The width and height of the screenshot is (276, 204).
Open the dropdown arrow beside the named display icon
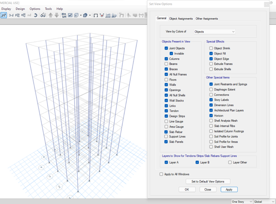point(81,15)
